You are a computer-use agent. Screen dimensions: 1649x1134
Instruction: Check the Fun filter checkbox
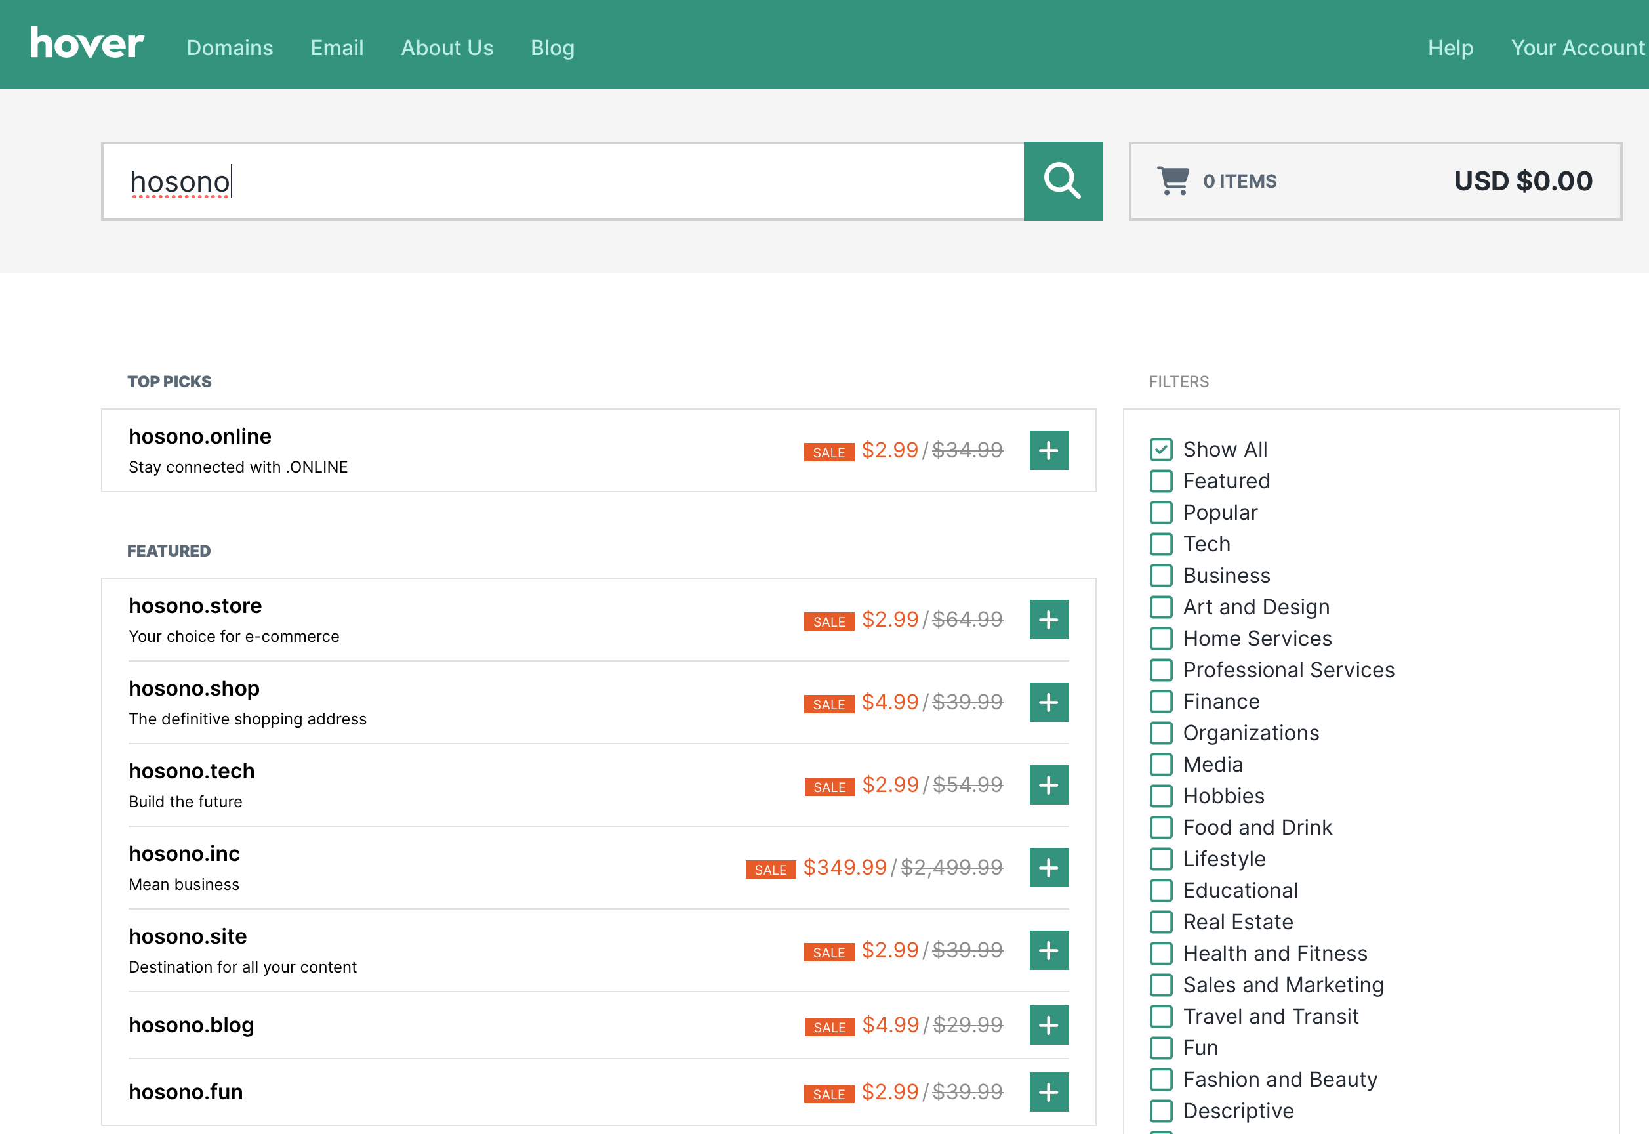click(x=1161, y=1048)
